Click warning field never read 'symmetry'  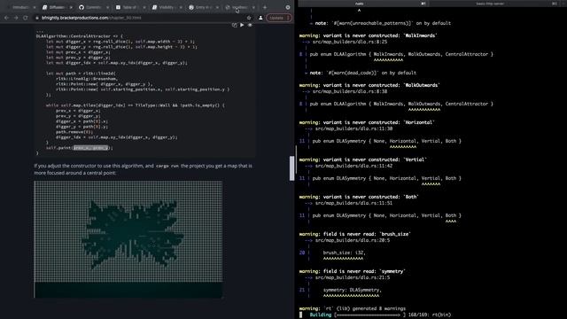[353, 272]
